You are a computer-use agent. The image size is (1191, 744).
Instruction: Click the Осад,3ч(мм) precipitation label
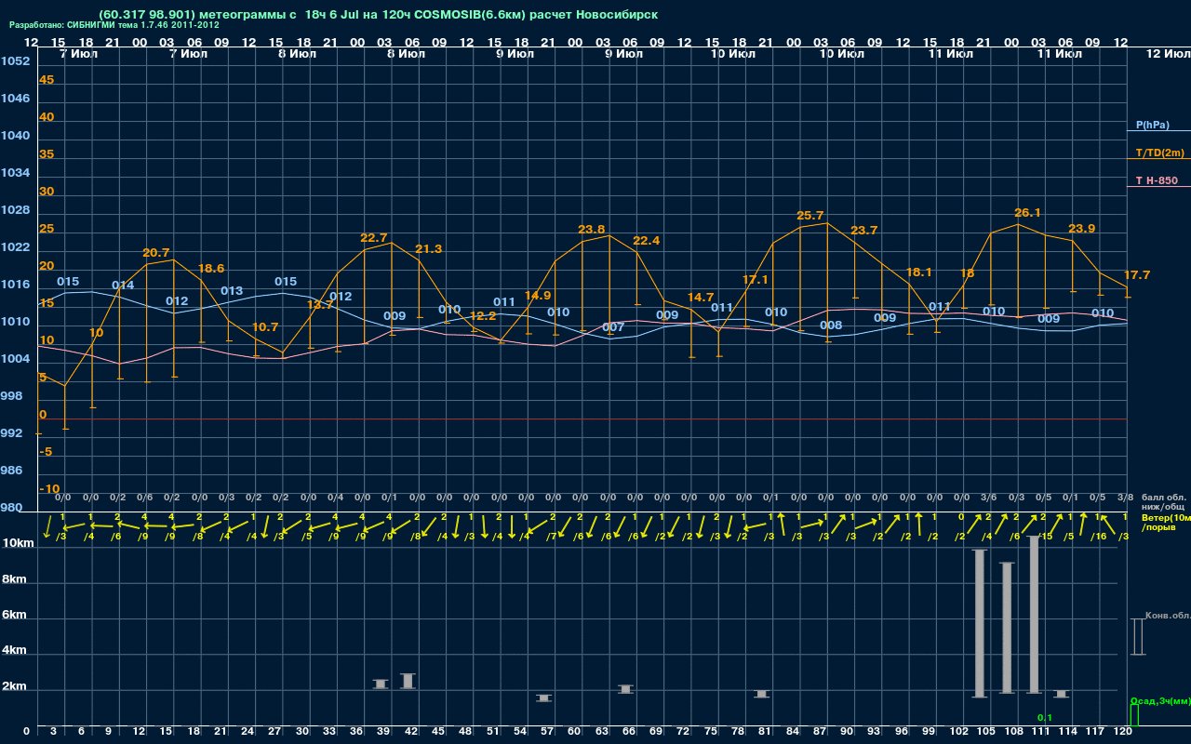pos(1159,700)
